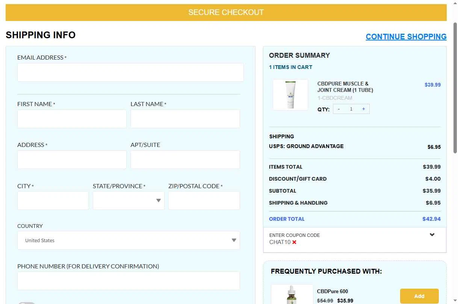458x304 pixels.
Task: Focus the First Name field
Action: (72, 119)
